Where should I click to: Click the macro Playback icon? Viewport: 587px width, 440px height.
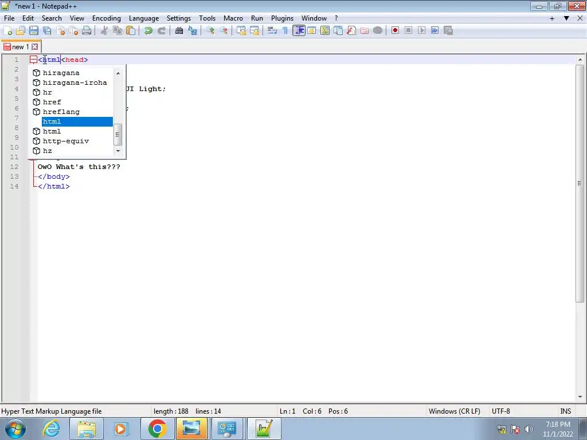[421, 31]
